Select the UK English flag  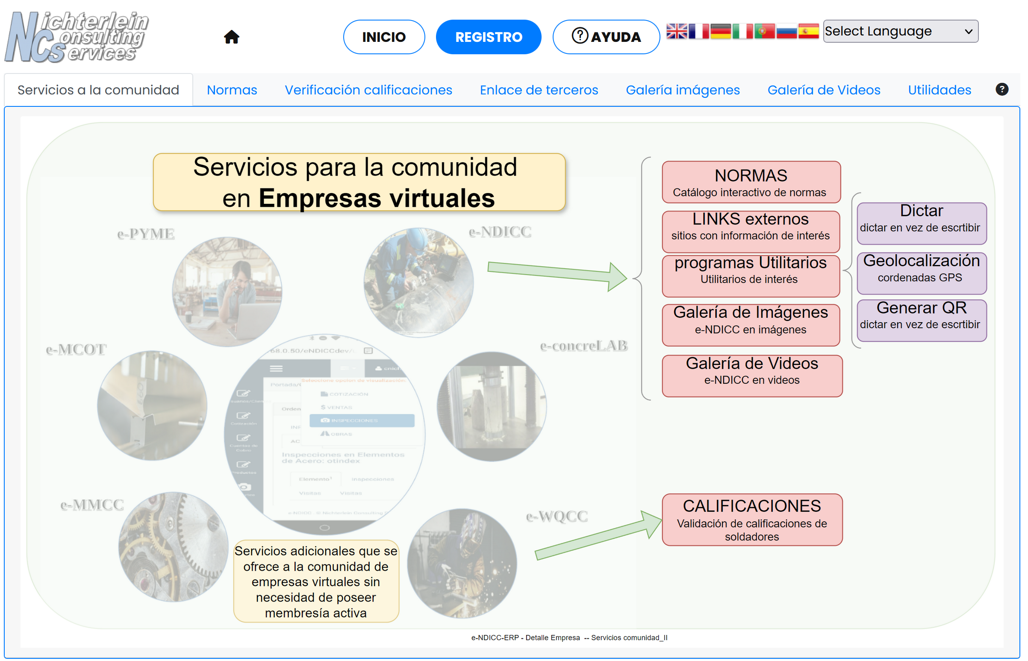(676, 31)
